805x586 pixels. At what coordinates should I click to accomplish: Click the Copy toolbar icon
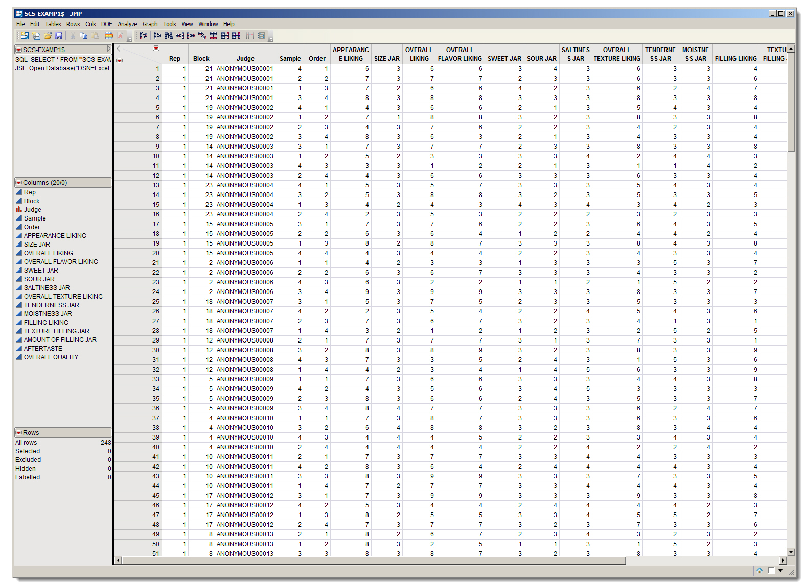[x=84, y=36]
